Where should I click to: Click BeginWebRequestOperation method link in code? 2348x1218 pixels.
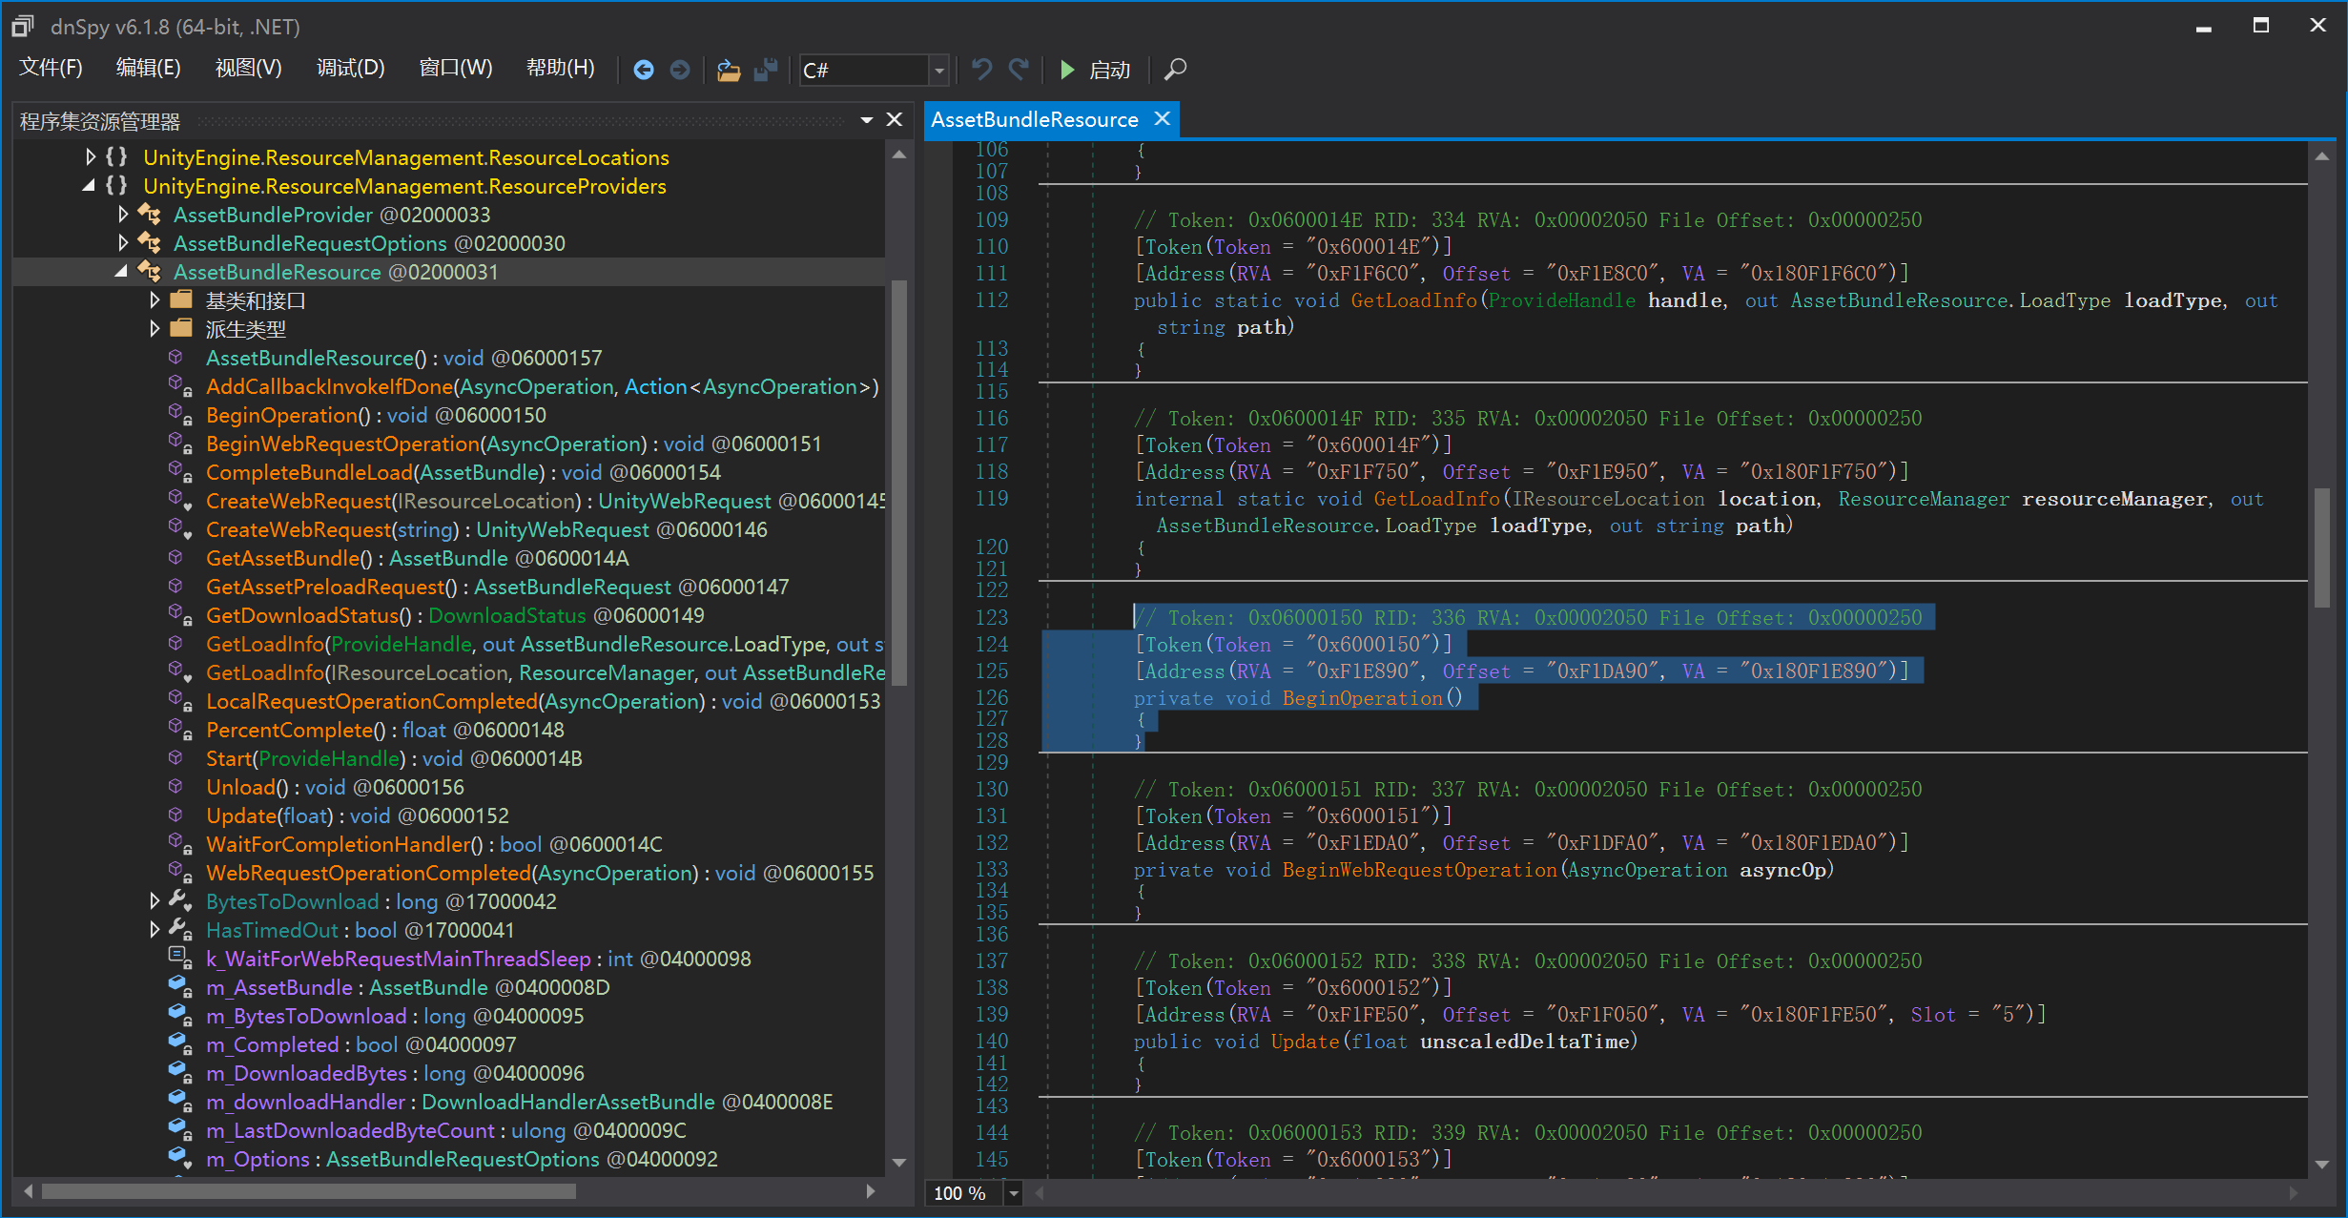1419,870
